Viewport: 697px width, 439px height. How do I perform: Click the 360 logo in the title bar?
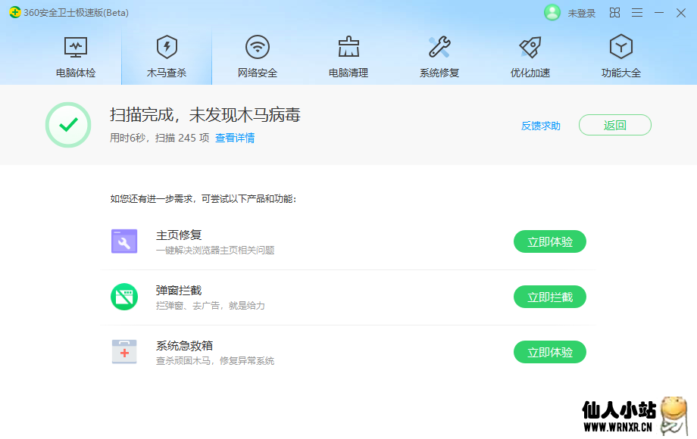pos(15,12)
